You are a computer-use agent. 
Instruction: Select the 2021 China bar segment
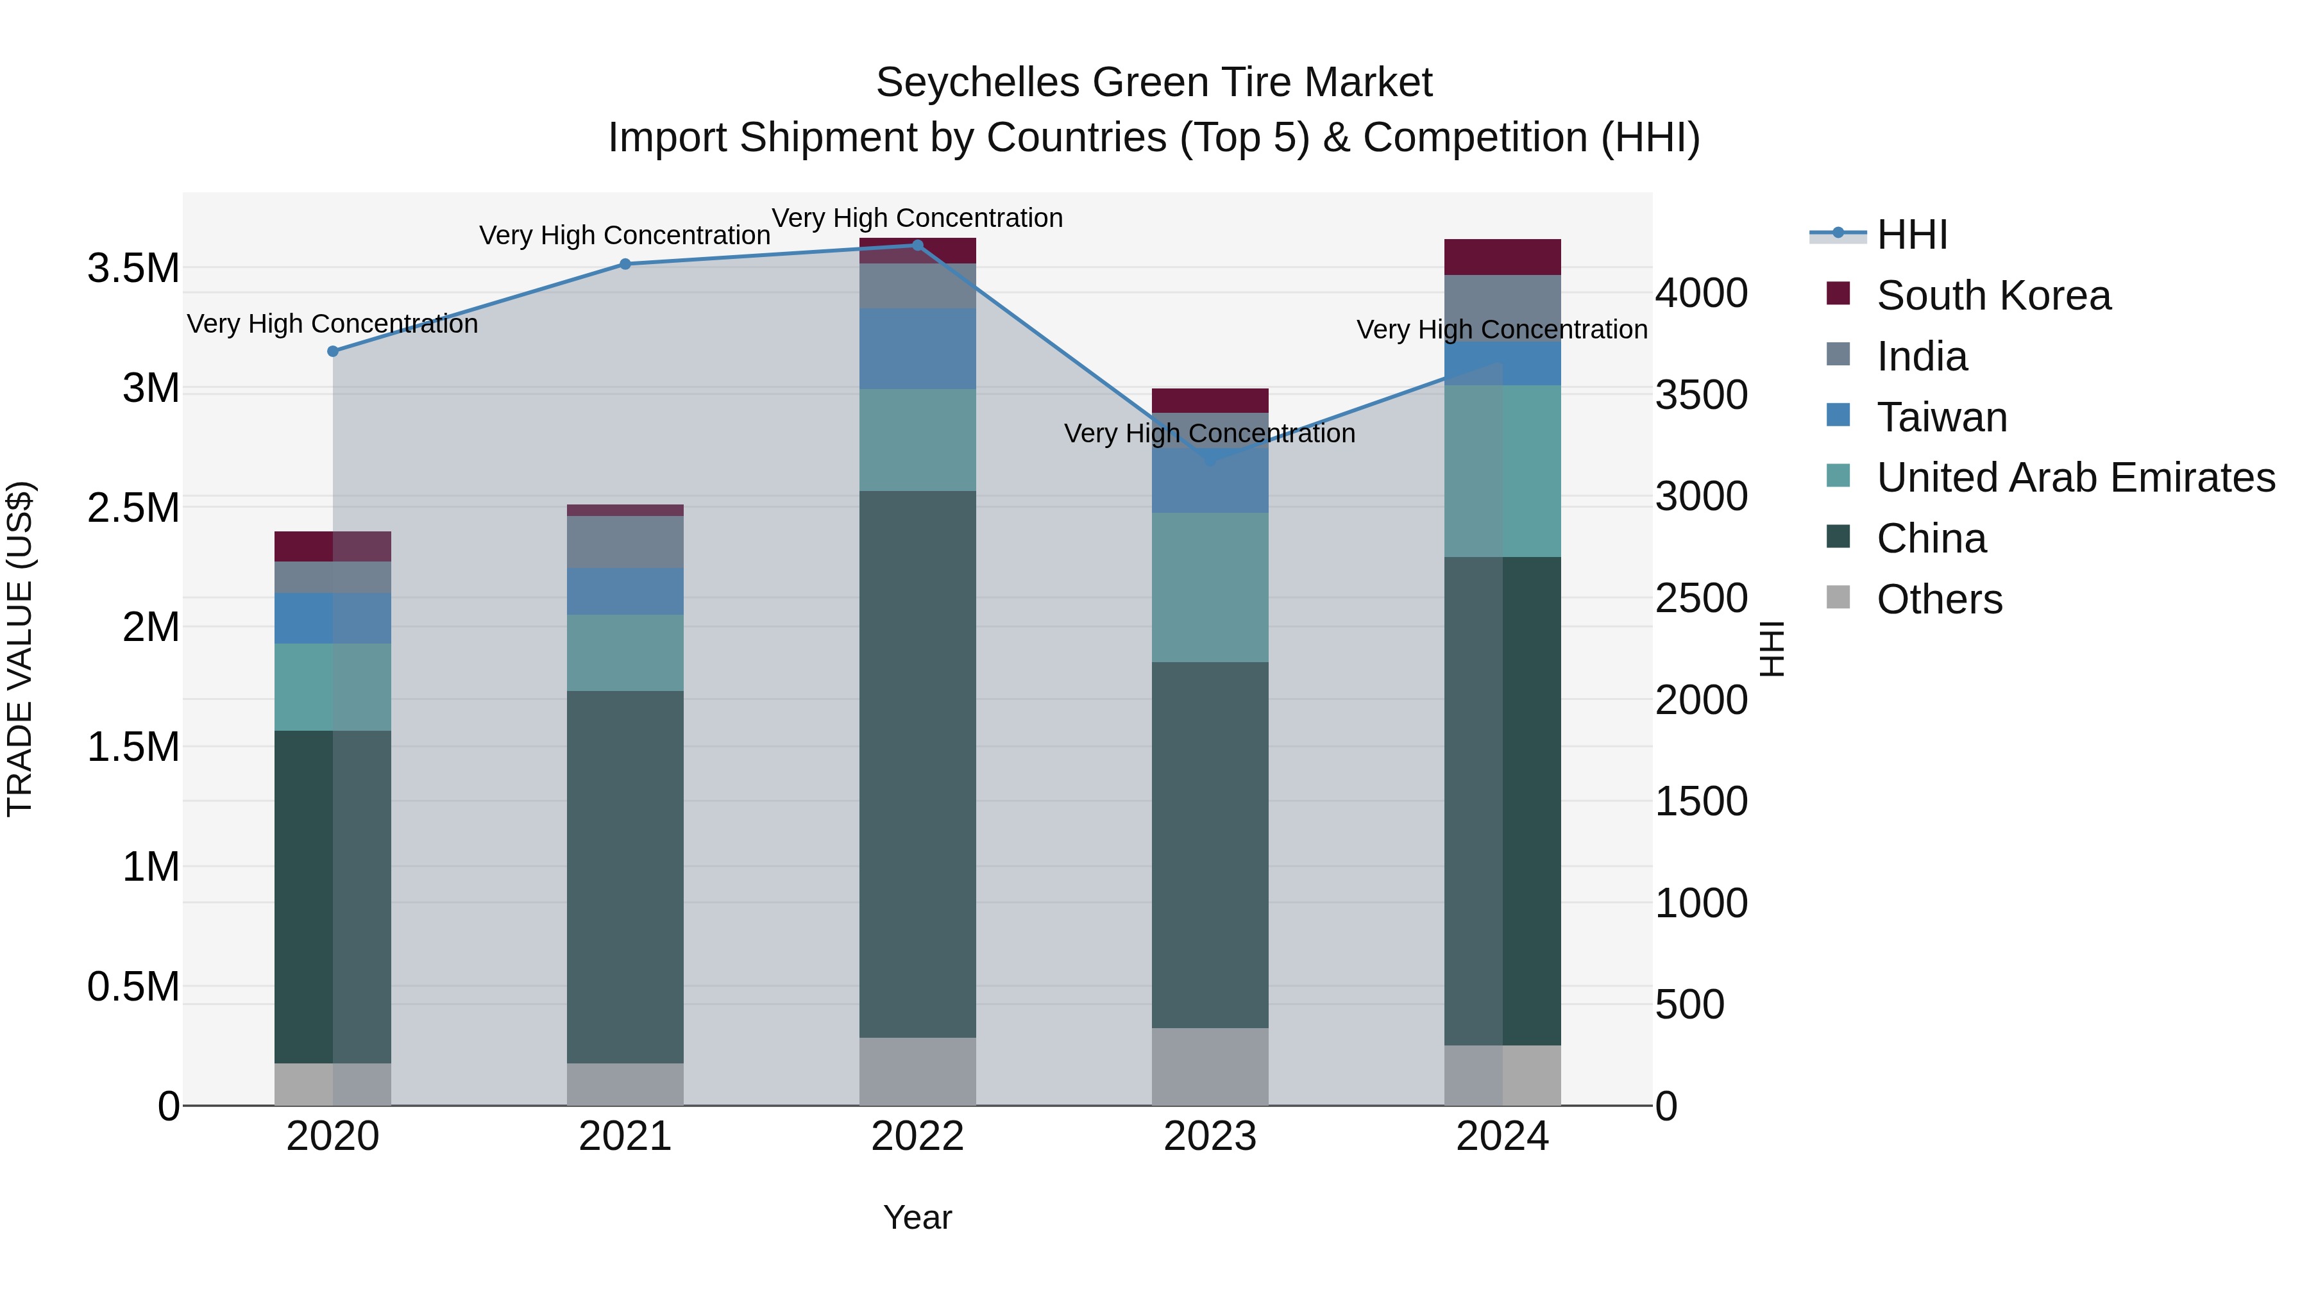pos(625,877)
